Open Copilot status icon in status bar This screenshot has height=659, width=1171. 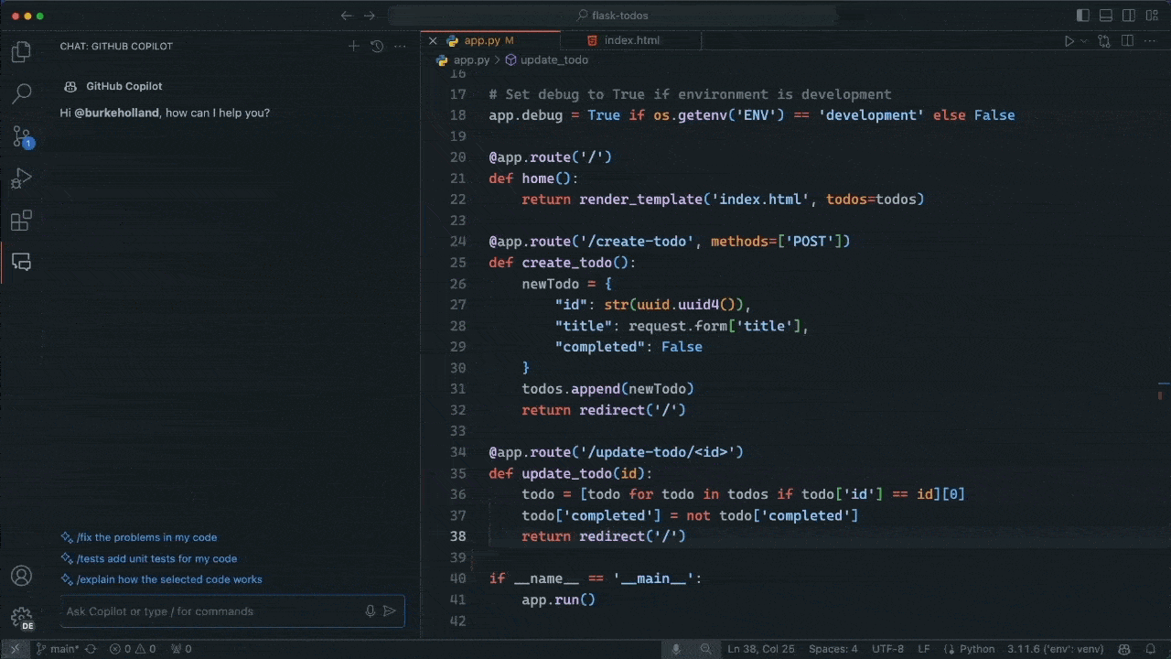tap(1123, 649)
